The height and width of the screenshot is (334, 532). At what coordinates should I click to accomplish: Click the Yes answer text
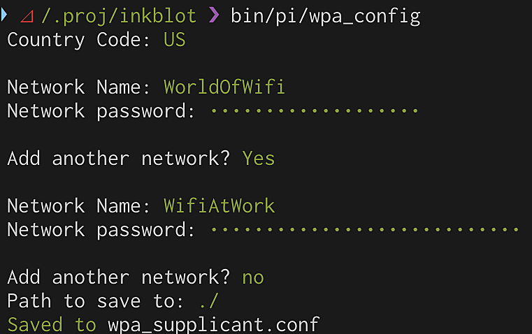pos(258,159)
